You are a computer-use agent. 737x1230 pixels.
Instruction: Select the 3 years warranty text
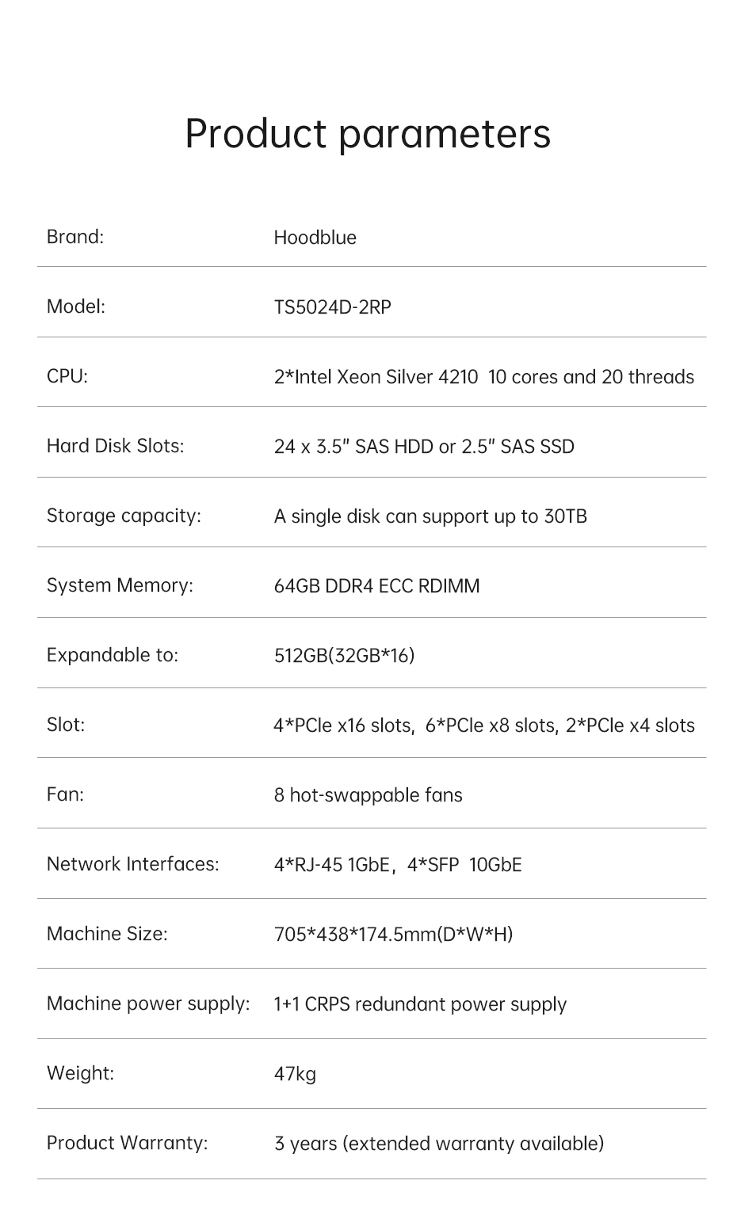click(438, 1144)
